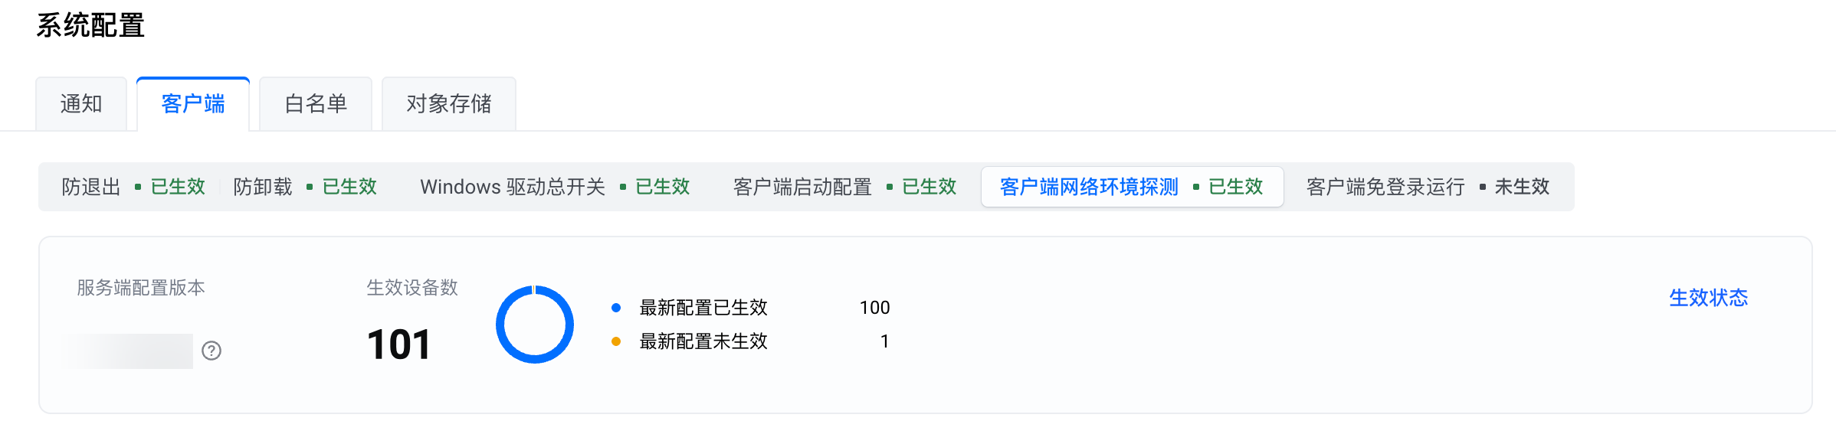Select the 防退出 sub-tab
This screenshot has height=421, width=1836.
(133, 187)
